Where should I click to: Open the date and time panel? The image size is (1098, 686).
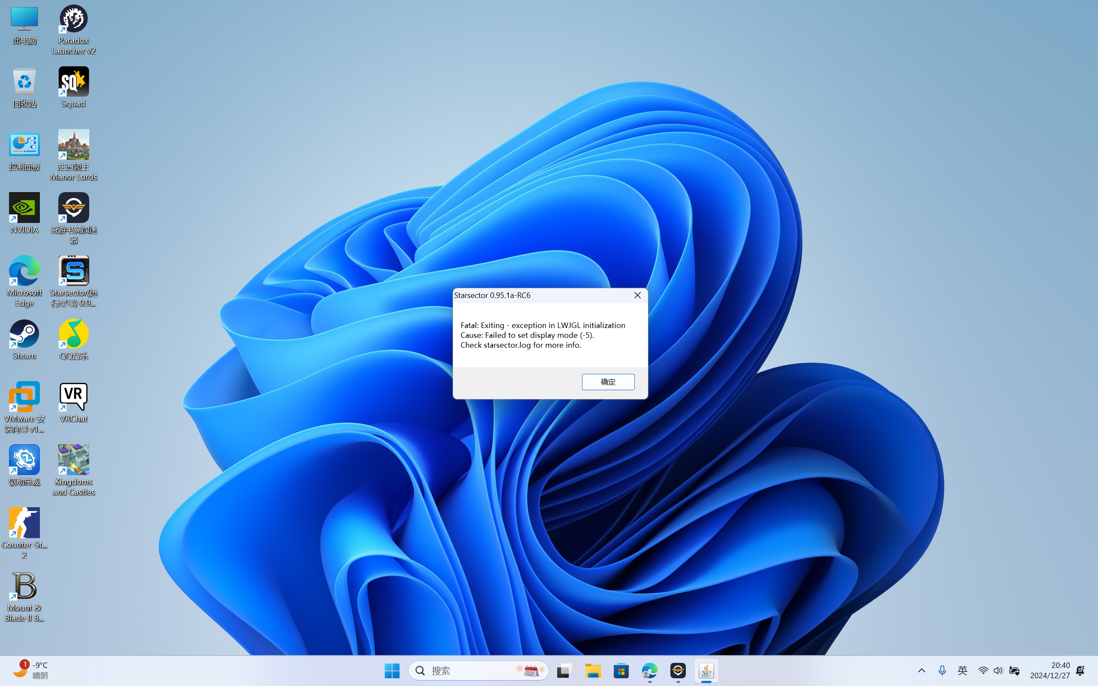coord(1050,670)
